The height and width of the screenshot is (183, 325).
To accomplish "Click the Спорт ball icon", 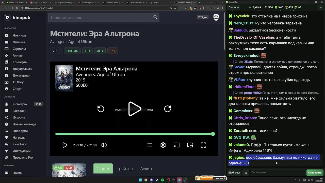I will click(x=7, y=89).
